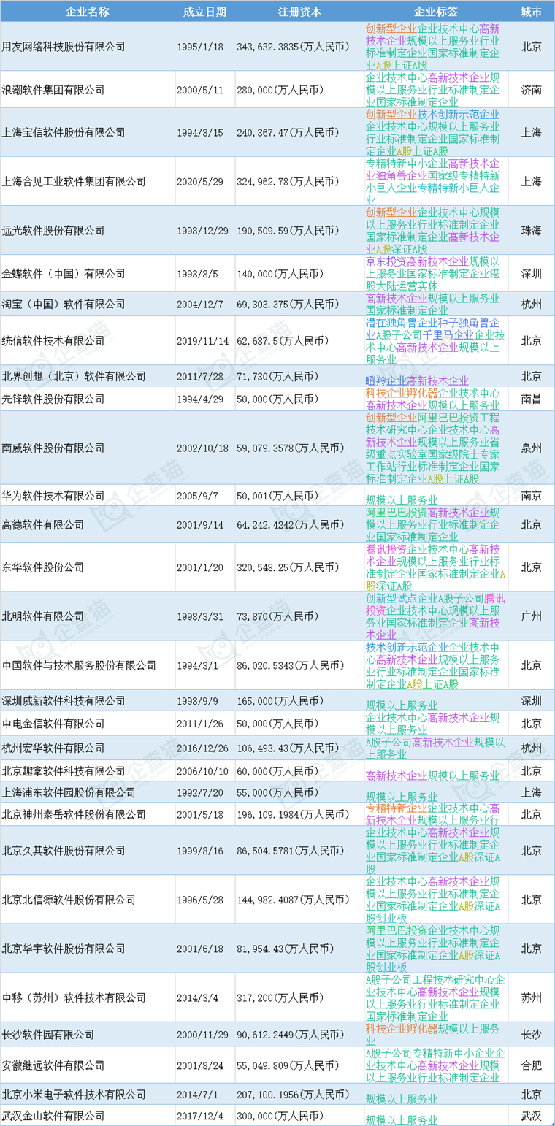Select company name 北京神州泰岳软件股份有限公司
The height and width of the screenshot is (1126, 555).
point(74,814)
